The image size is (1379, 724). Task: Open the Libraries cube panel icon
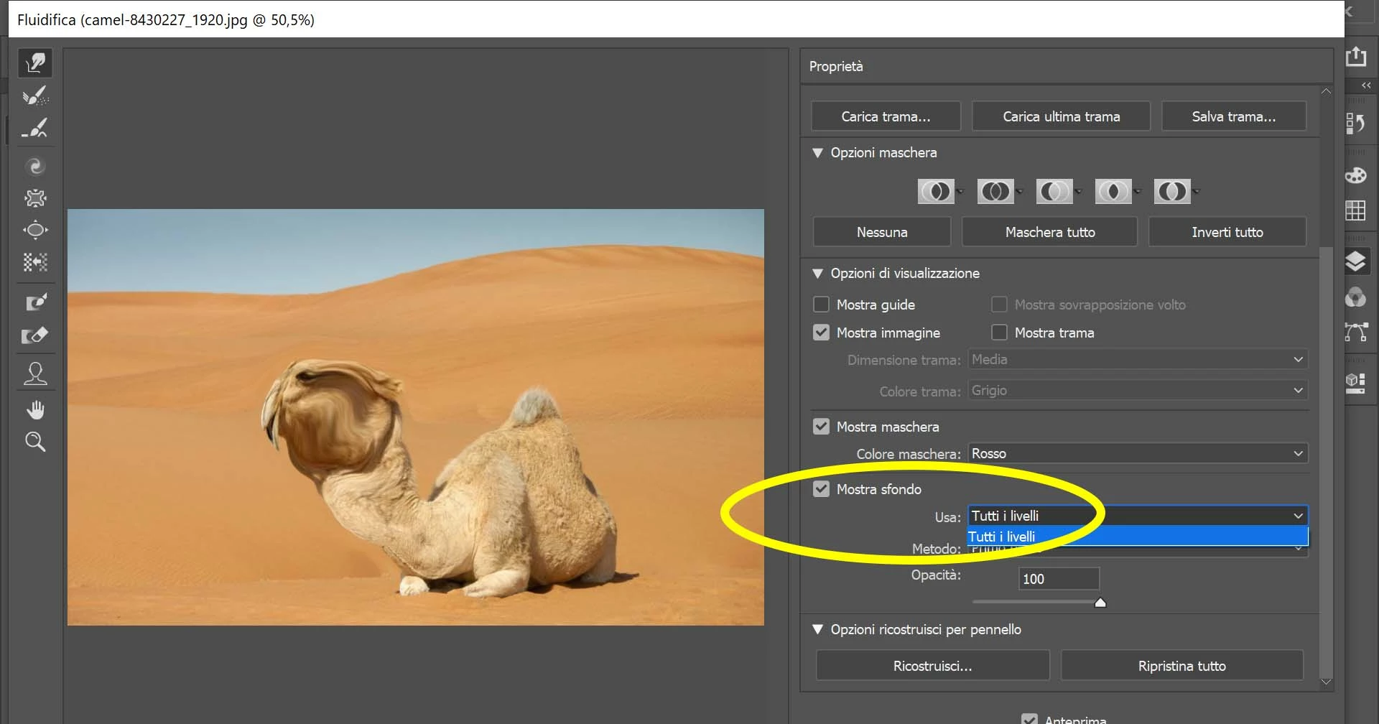click(x=1355, y=383)
